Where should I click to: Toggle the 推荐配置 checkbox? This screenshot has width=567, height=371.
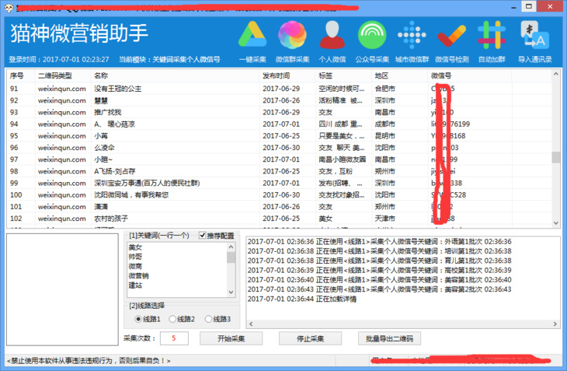tap(202, 235)
